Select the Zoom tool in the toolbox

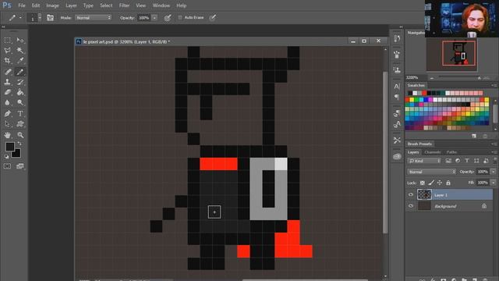pyautogui.click(x=20, y=135)
